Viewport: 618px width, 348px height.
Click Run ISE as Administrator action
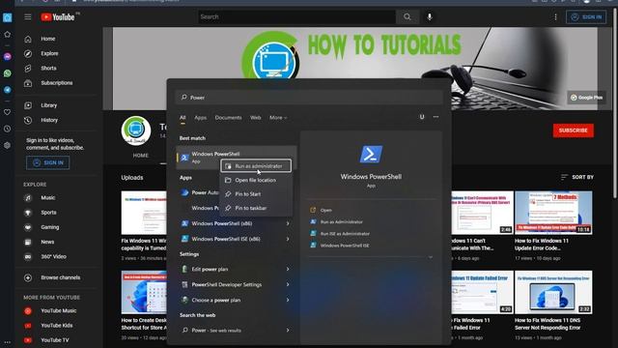coord(345,234)
